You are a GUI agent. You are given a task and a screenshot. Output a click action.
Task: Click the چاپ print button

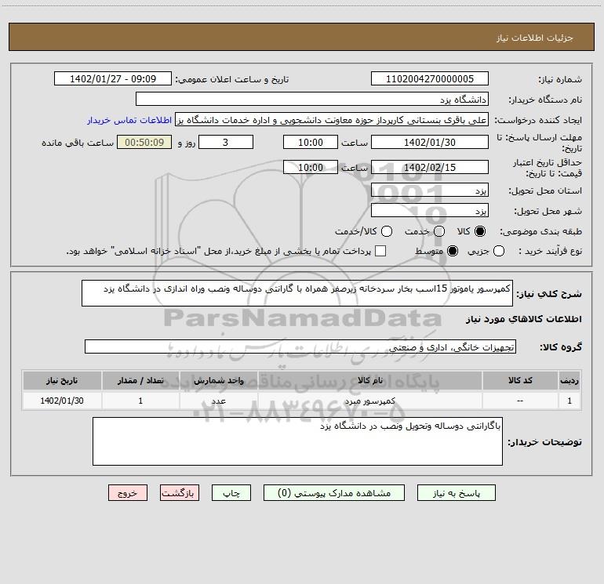click(231, 493)
